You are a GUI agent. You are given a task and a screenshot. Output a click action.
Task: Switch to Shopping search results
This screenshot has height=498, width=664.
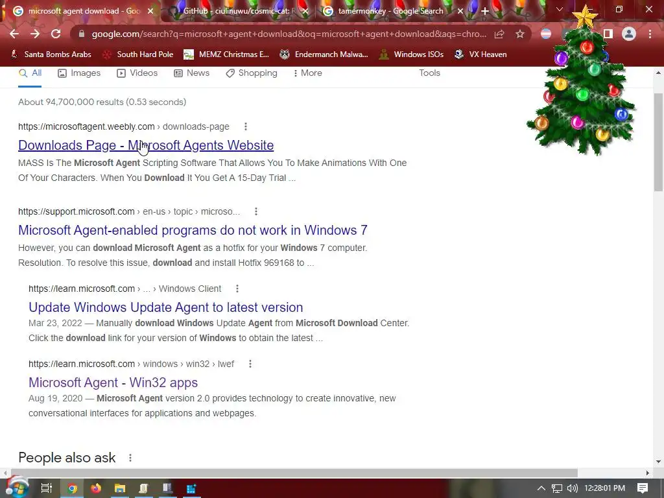pos(252,73)
